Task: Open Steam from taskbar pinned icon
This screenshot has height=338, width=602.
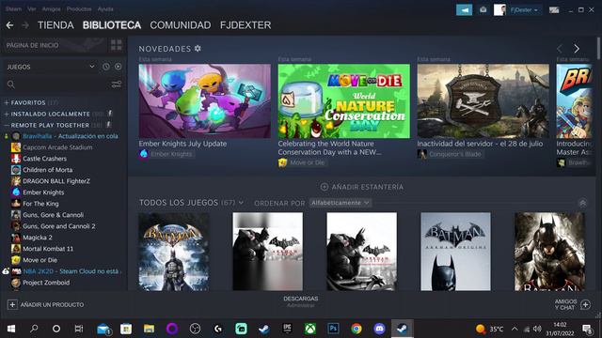Action: 263,329
